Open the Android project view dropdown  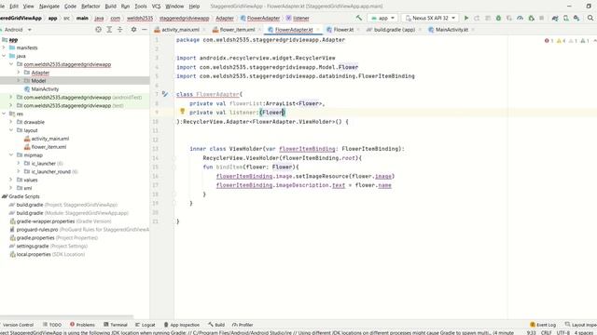tap(17, 29)
